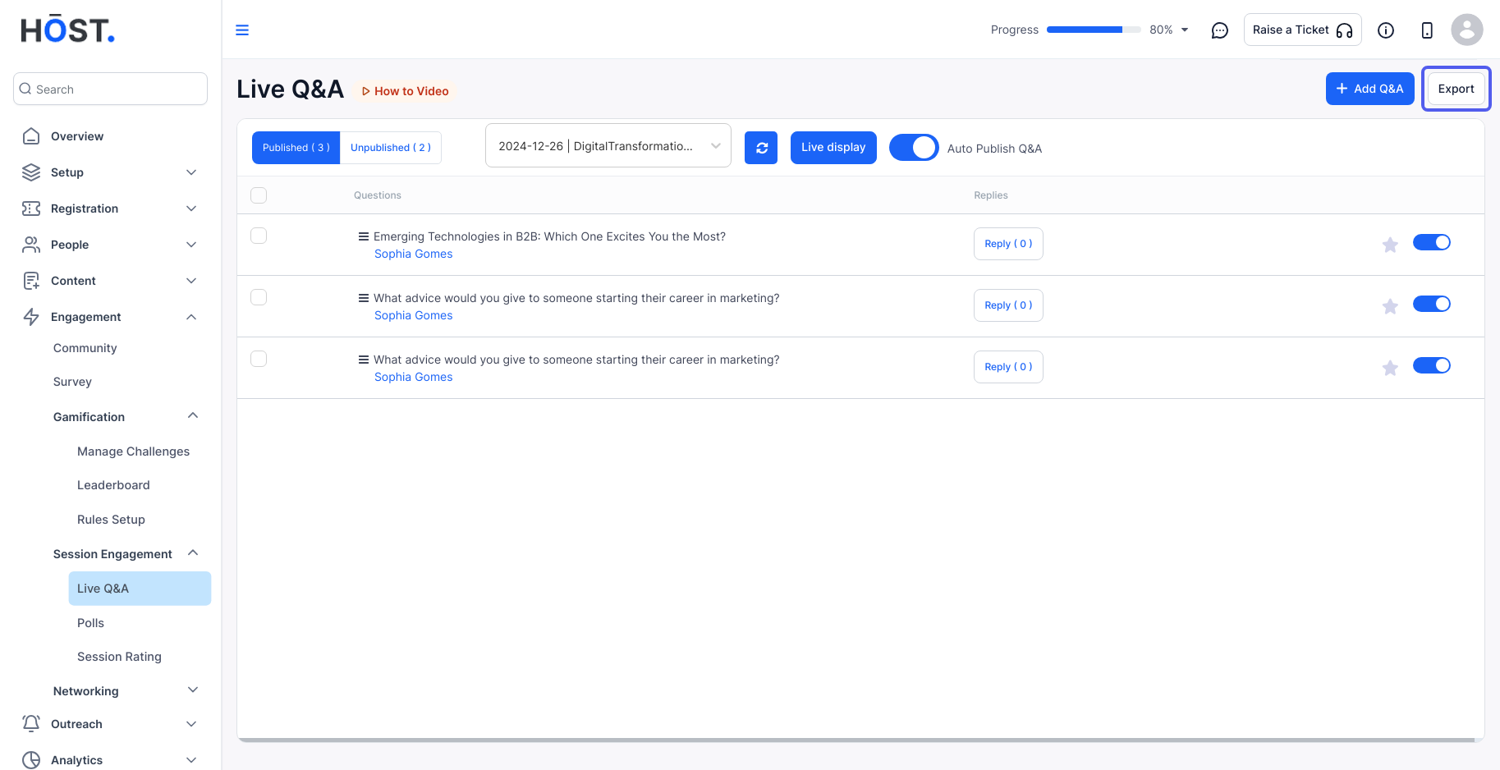Screen dimensions: 1500x770
Task: Open the Progress 80% dropdown arrow
Action: coord(1185,30)
